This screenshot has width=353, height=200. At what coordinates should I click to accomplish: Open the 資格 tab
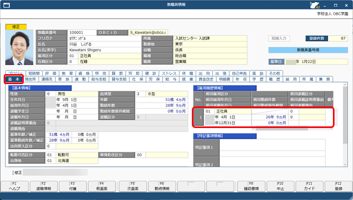pos(84,74)
